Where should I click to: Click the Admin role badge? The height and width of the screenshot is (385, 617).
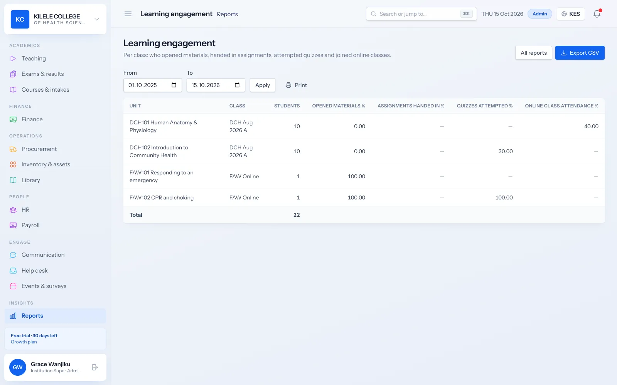pos(540,14)
